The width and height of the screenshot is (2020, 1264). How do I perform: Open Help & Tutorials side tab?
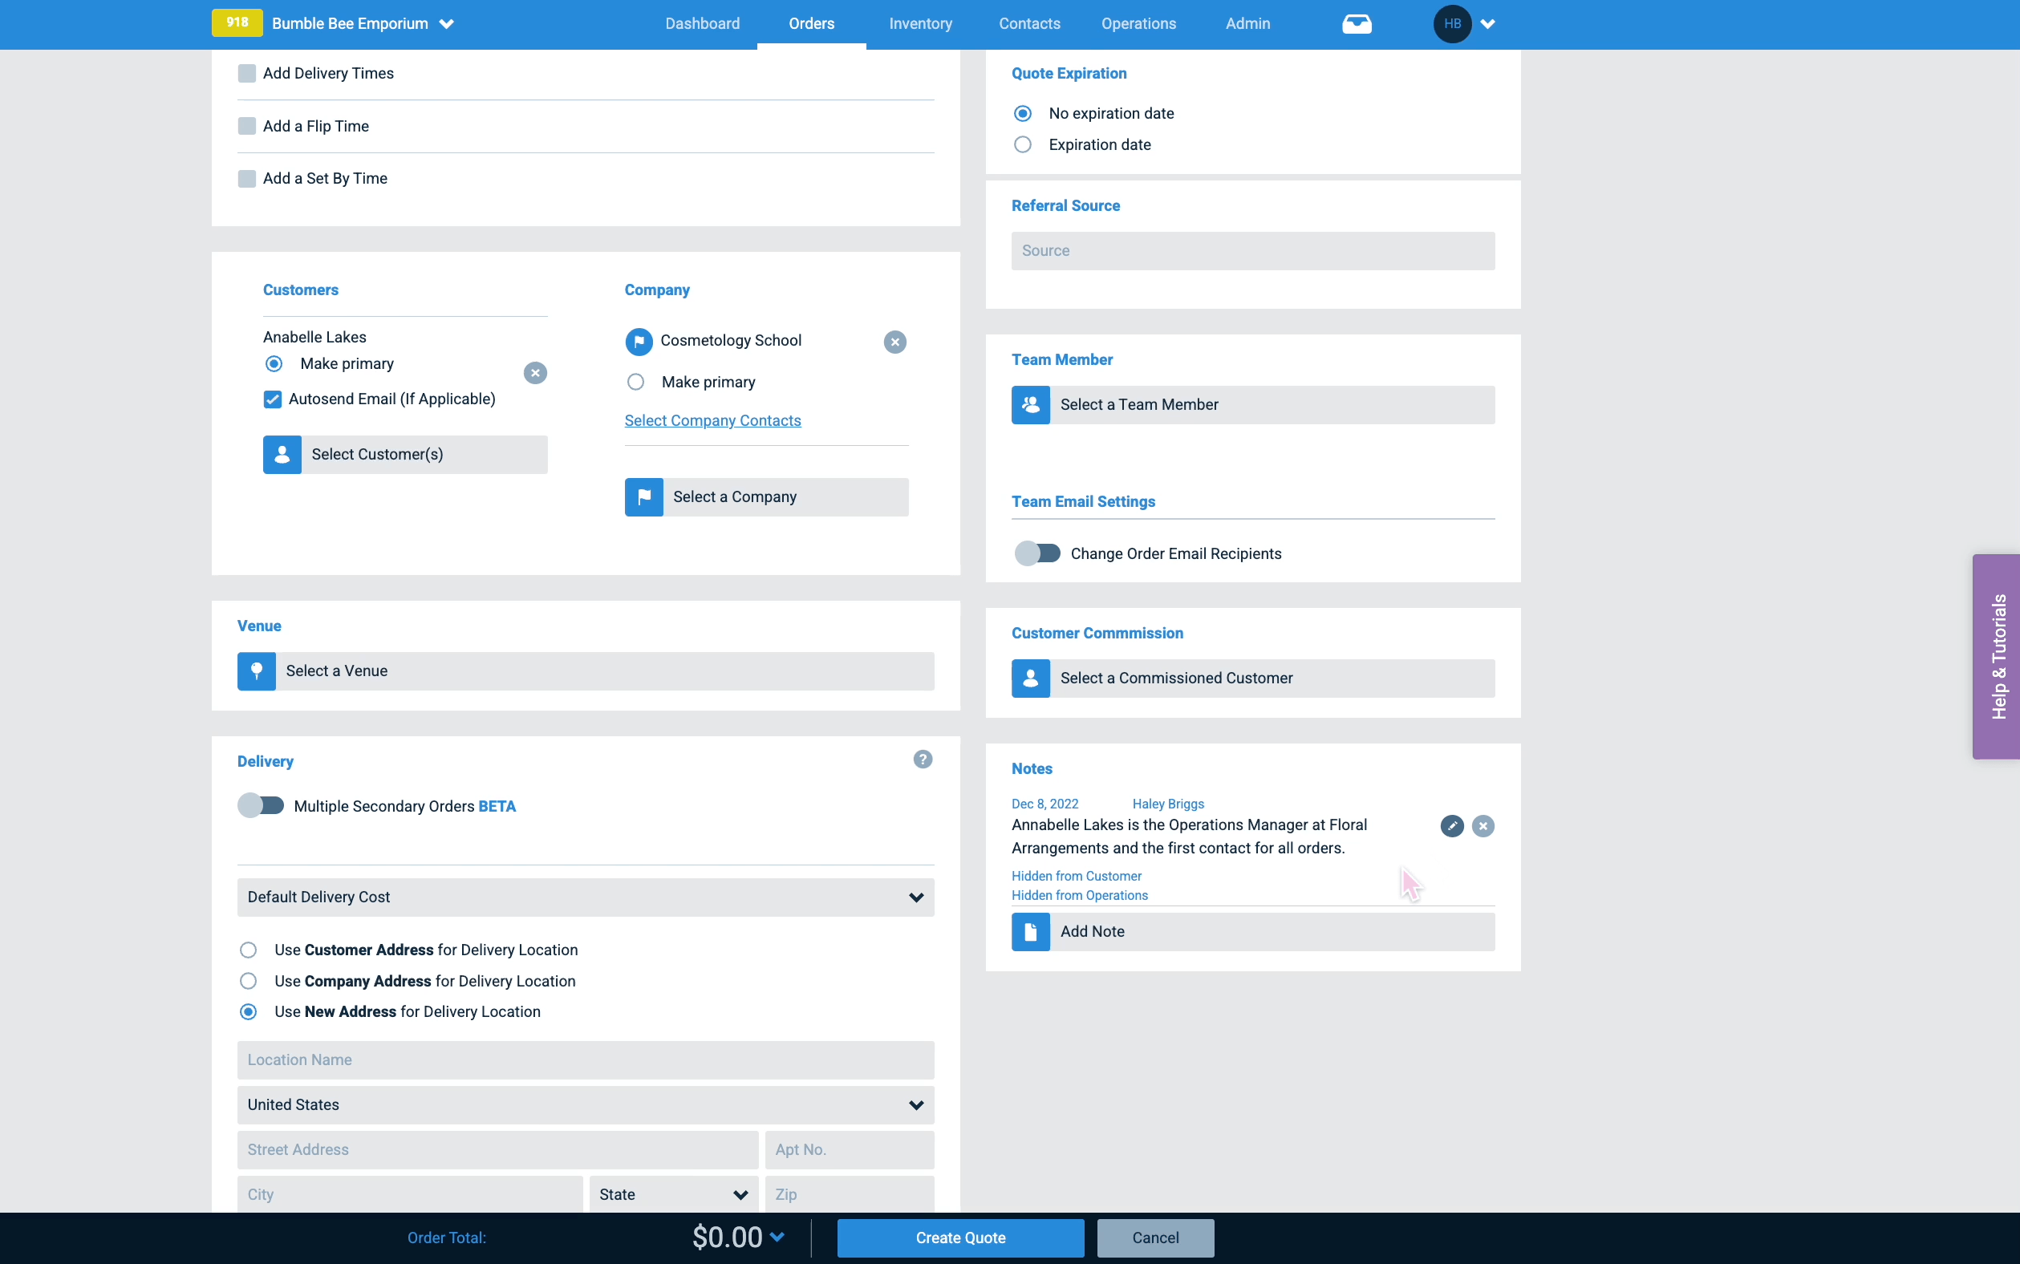pos(1997,656)
